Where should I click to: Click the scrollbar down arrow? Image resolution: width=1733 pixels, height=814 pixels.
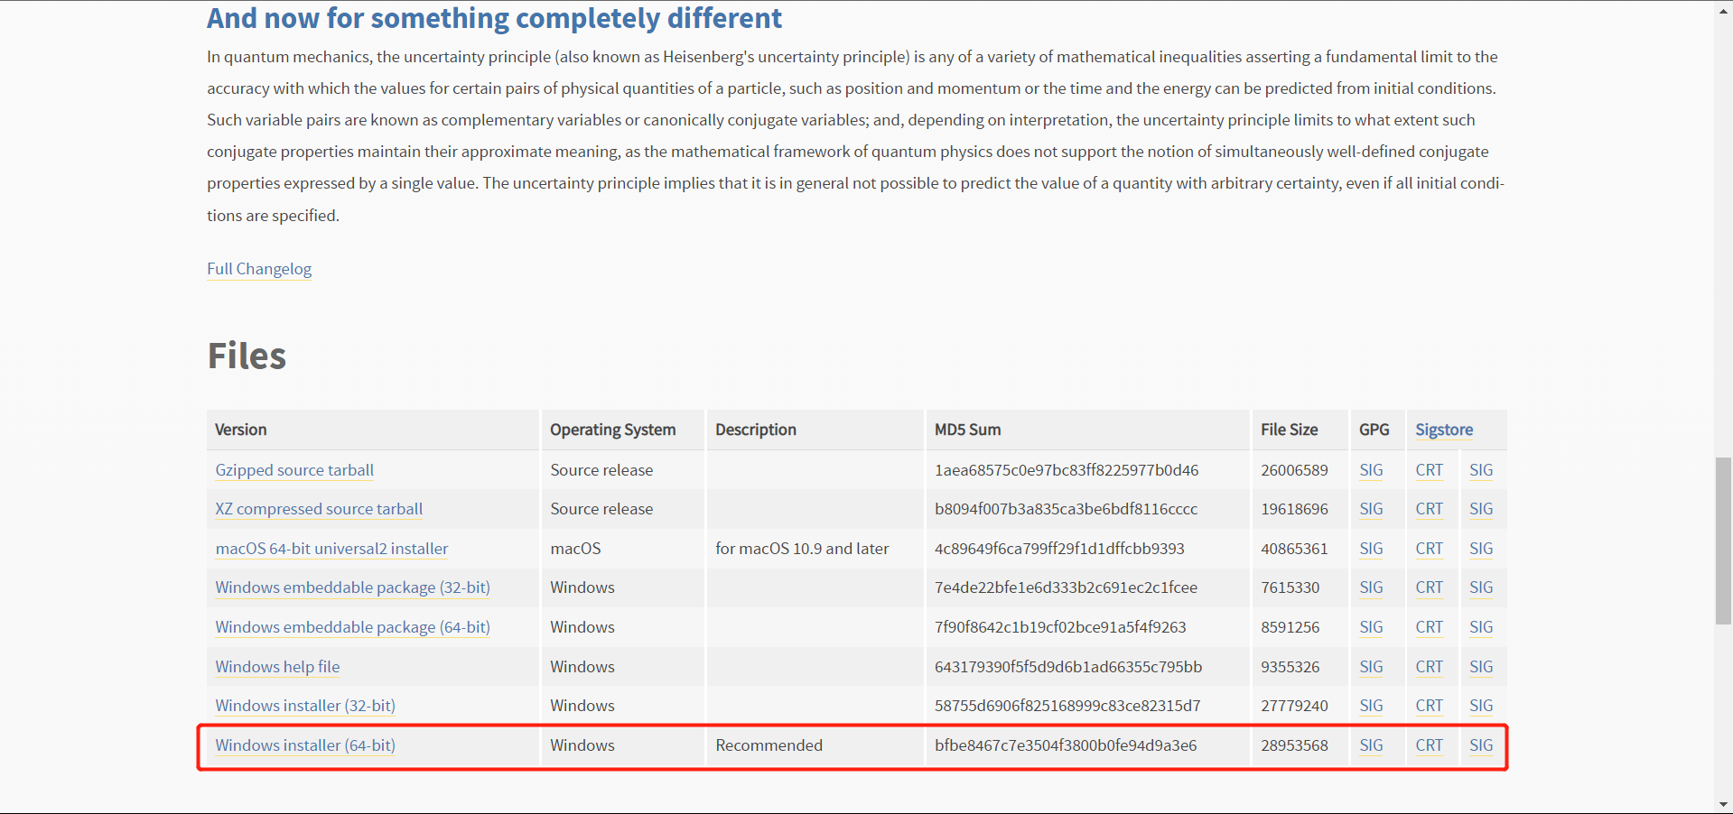(x=1723, y=804)
